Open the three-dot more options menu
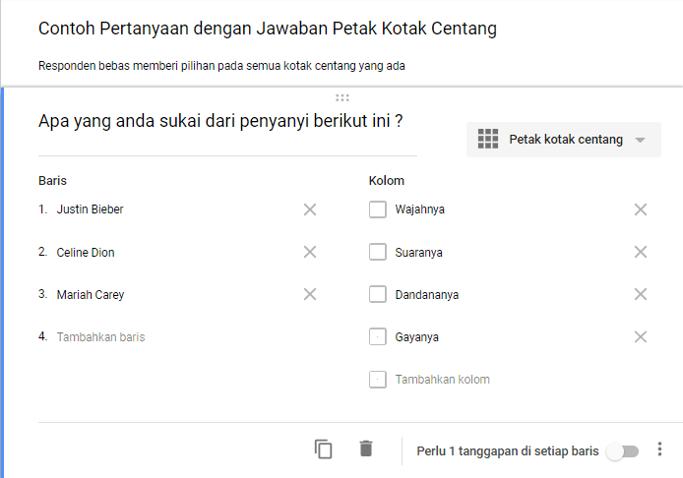This screenshot has width=683, height=478. coord(660,449)
